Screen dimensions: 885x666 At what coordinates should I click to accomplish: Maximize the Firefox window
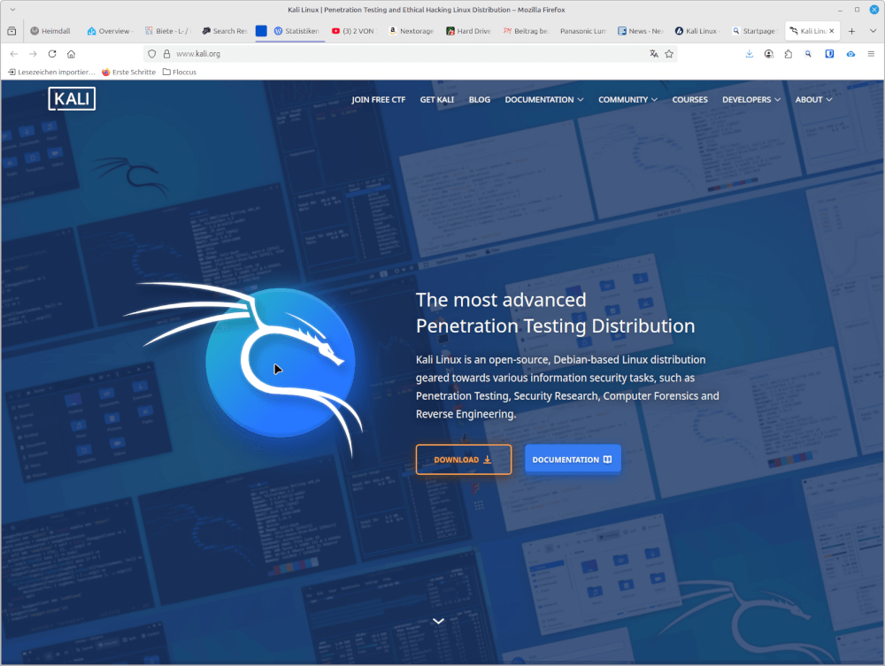click(x=857, y=10)
